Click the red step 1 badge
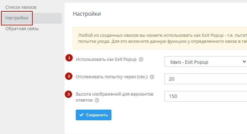The height and width of the screenshot is (134, 247). click(x=69, y=58)
